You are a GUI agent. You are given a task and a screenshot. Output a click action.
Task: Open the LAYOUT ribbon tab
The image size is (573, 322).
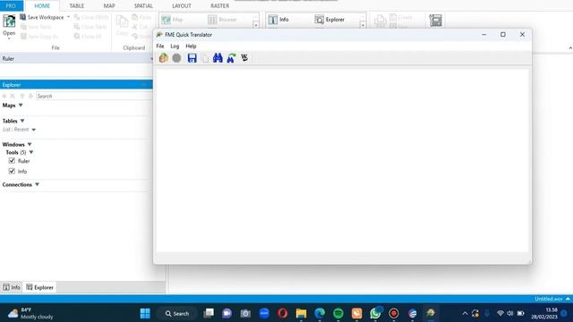[182, 6]
